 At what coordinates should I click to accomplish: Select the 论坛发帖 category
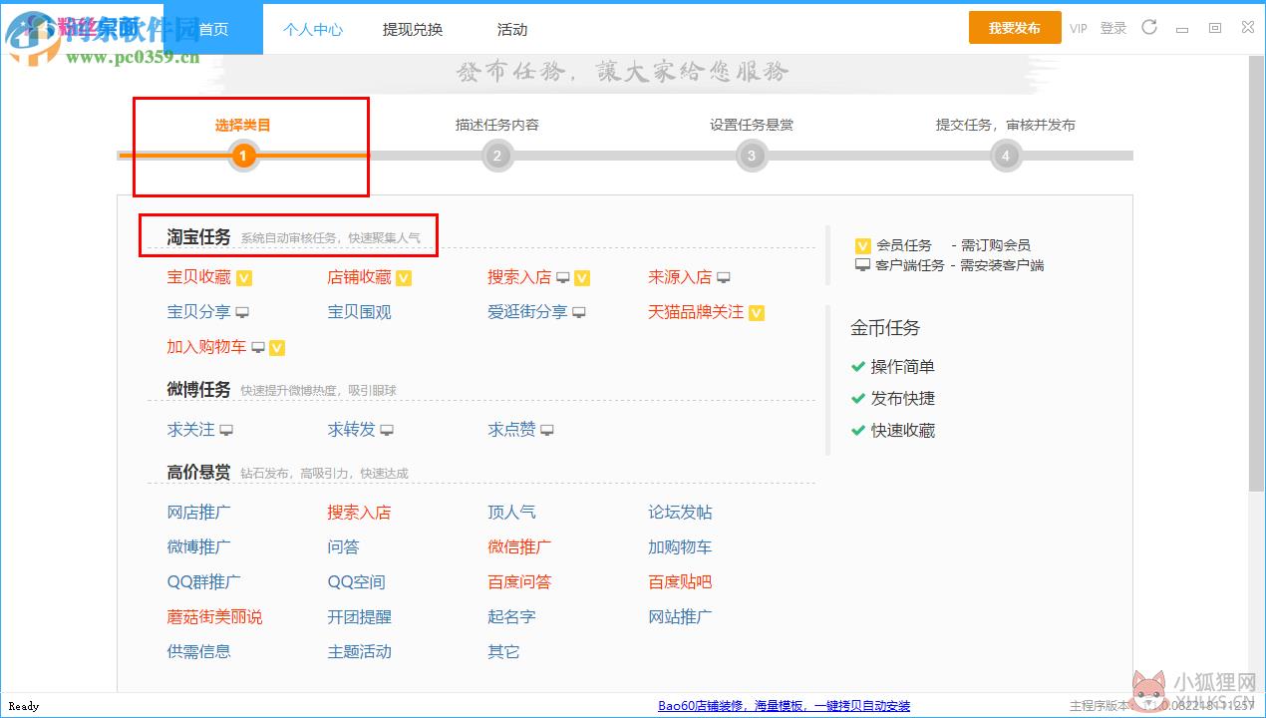pyautogui.click(x=680, y=513)
